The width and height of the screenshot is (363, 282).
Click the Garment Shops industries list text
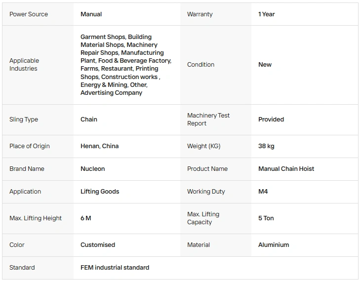pos(126,65)
